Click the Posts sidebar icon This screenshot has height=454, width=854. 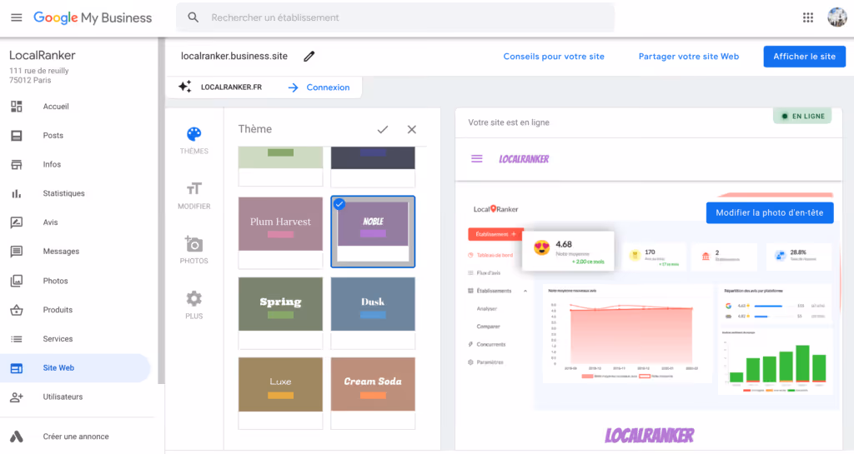coord(17,136)
